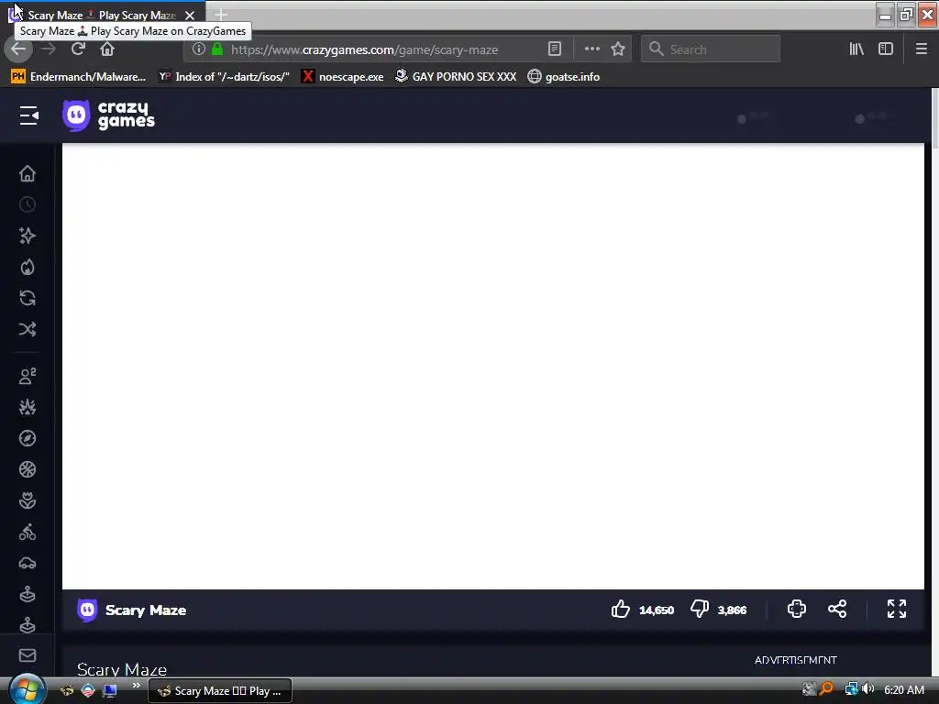Screen dimensions: 939x704
Task: Toggle the Firefox sidebars button
Action: tap(886, 49)
